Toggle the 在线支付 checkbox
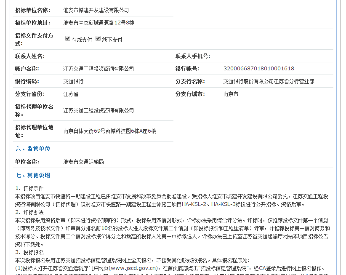 tap(68, 39)
